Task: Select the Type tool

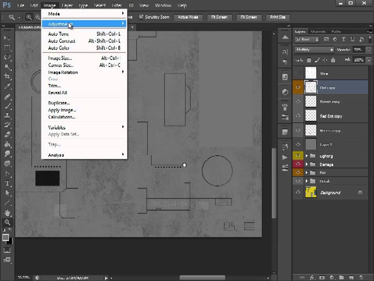Action: click(7, 183)
